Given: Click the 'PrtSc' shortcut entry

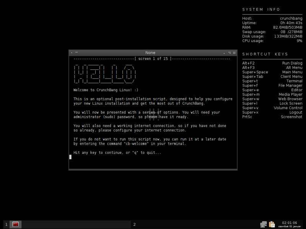Looking at the screenshot, I should 247,117.
